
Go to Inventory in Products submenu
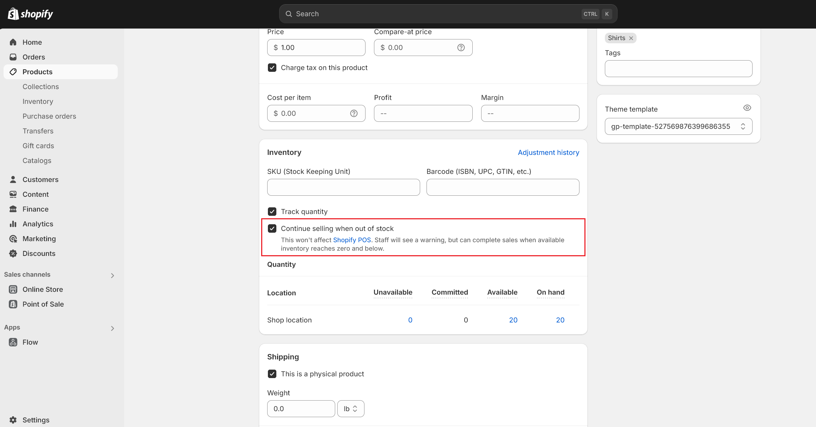38,101
